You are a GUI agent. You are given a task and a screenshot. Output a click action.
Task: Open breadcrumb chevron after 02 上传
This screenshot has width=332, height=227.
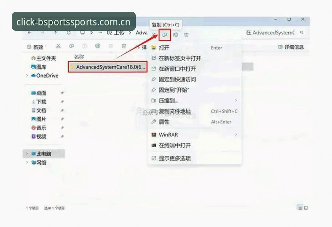(130, 33)
